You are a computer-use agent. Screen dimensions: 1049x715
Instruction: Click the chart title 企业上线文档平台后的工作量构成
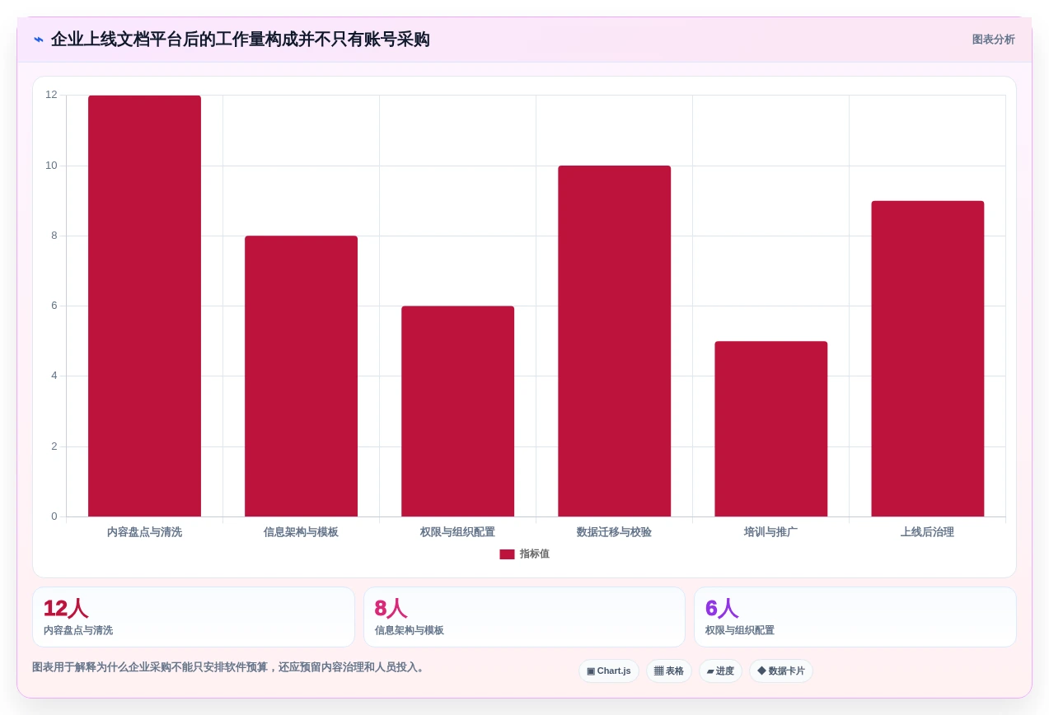(240, 40)
